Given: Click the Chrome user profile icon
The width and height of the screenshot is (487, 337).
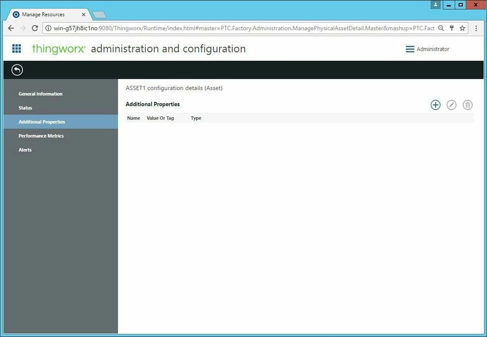Looking at the screenshot, I should tap(435, 5).
